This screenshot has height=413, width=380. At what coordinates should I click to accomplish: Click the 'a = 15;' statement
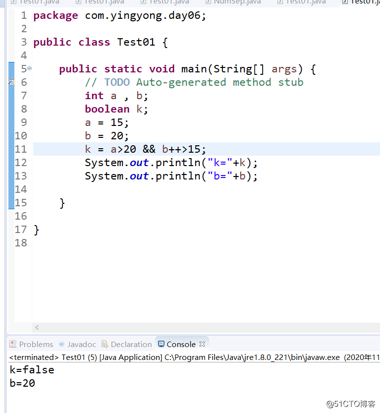[107, 122]
